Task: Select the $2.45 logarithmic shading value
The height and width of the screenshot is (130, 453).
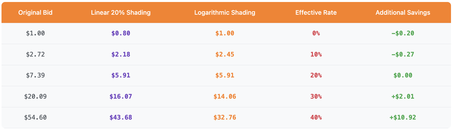Action: (x=225, y=54)
